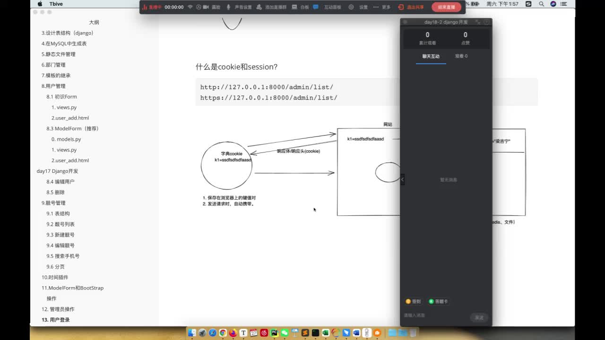Click the red 结束直播 button
The image size is (605, 340).
446,7
